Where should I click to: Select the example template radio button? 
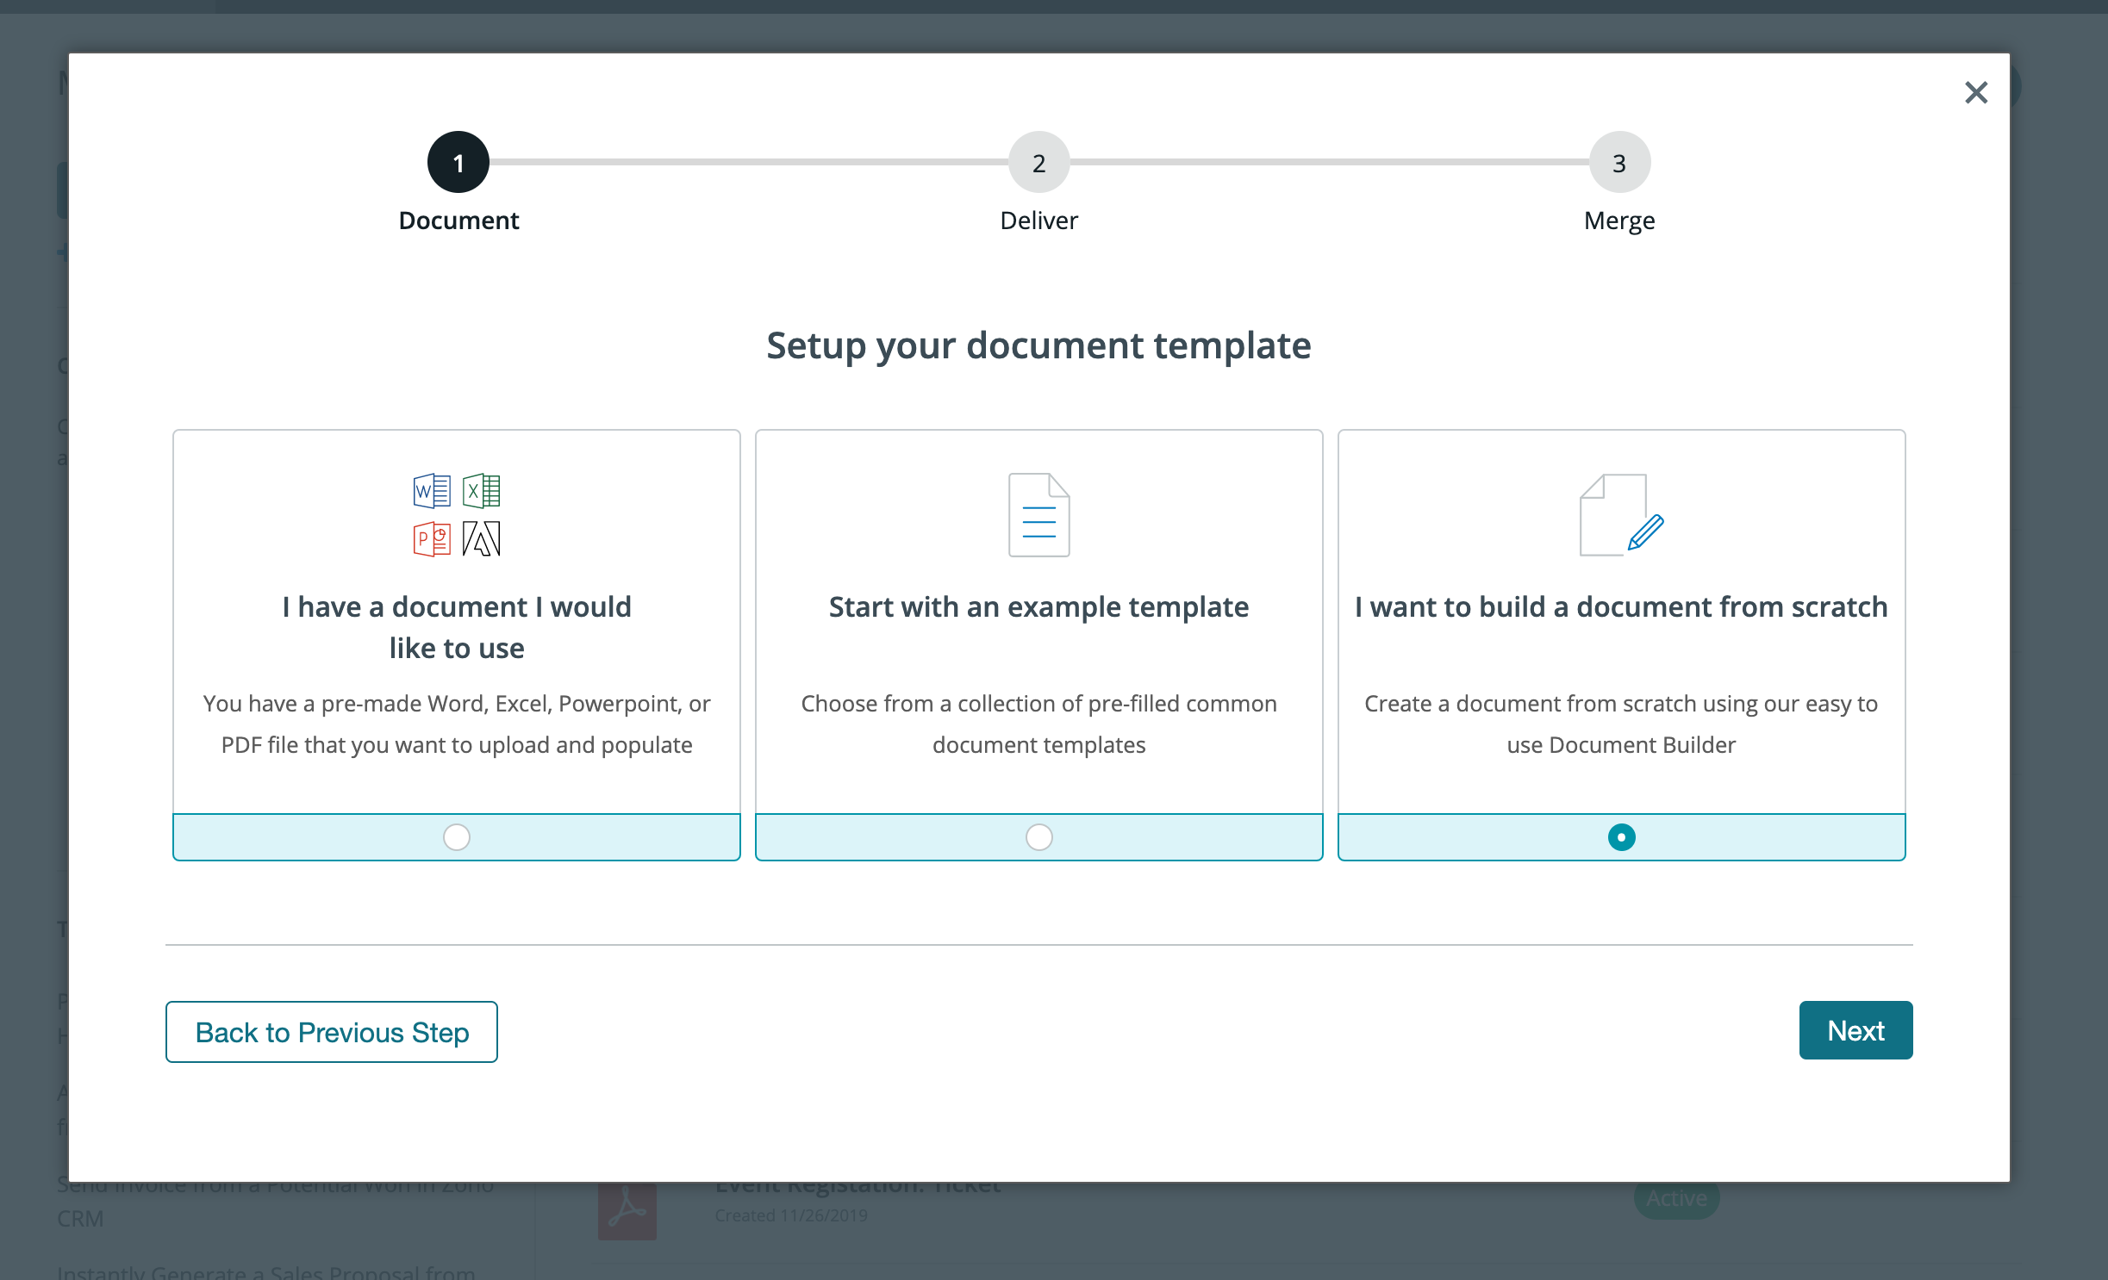click(1039, 836)
